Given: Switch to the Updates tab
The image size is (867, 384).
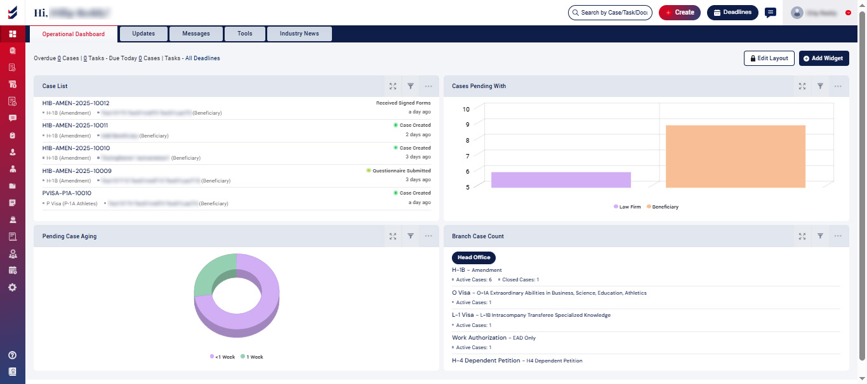Looking at the screenshot, I should click(143, 34).
